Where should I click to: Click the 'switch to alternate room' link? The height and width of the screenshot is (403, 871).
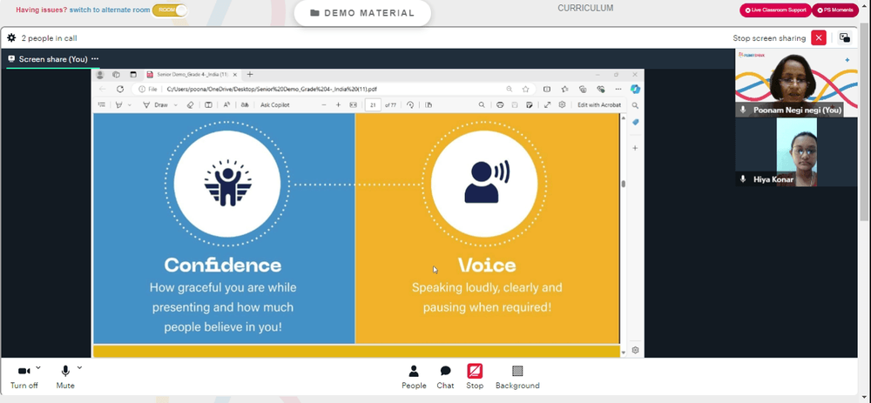(x=110, y=10)
